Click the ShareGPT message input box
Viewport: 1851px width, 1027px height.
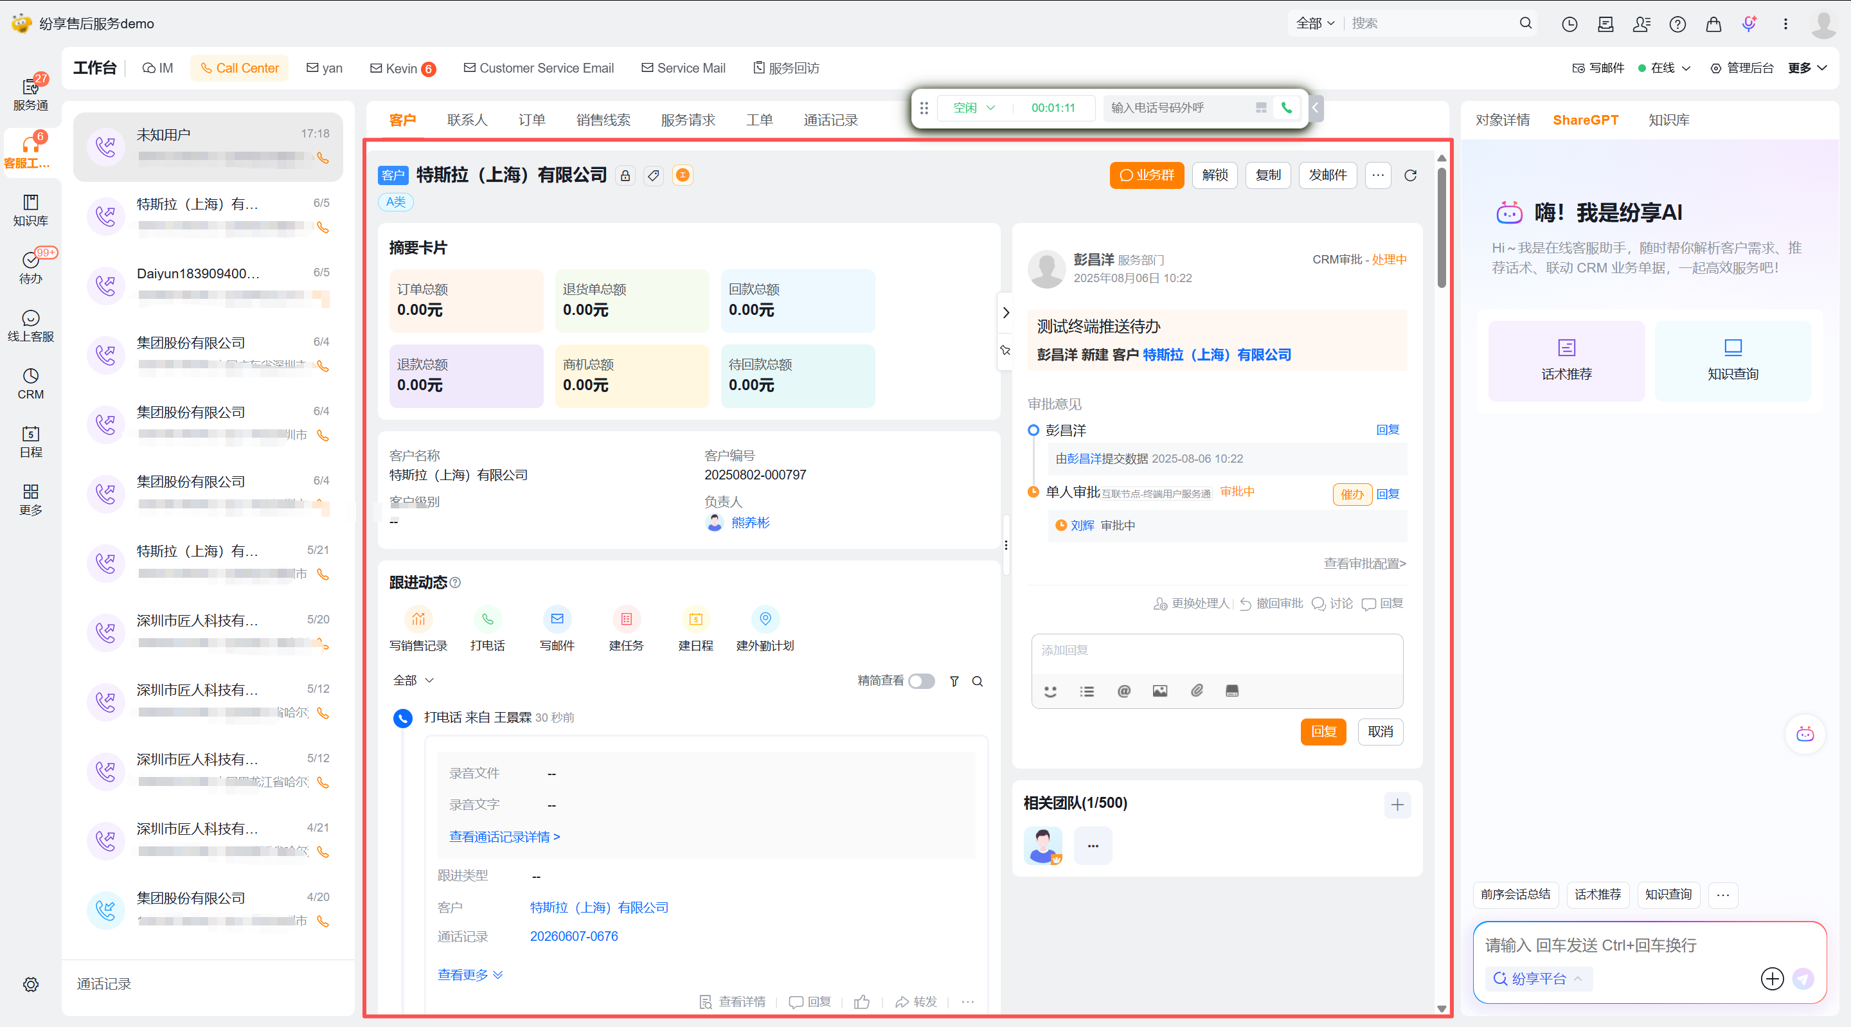1649,945
